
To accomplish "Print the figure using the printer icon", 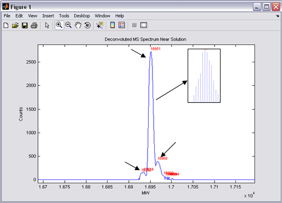I will [x=34, y=25].
